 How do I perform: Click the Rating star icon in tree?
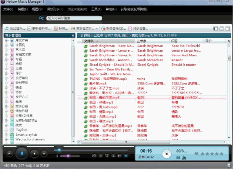(12, 74)
